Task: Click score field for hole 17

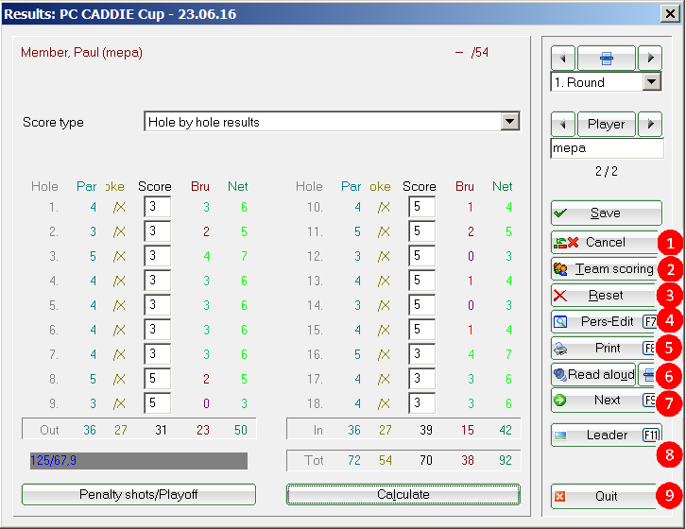Action: pyautogui.click(x=422, y=378)
